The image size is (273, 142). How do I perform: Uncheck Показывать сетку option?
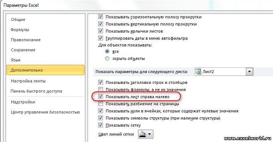click(x=100, y=125)
